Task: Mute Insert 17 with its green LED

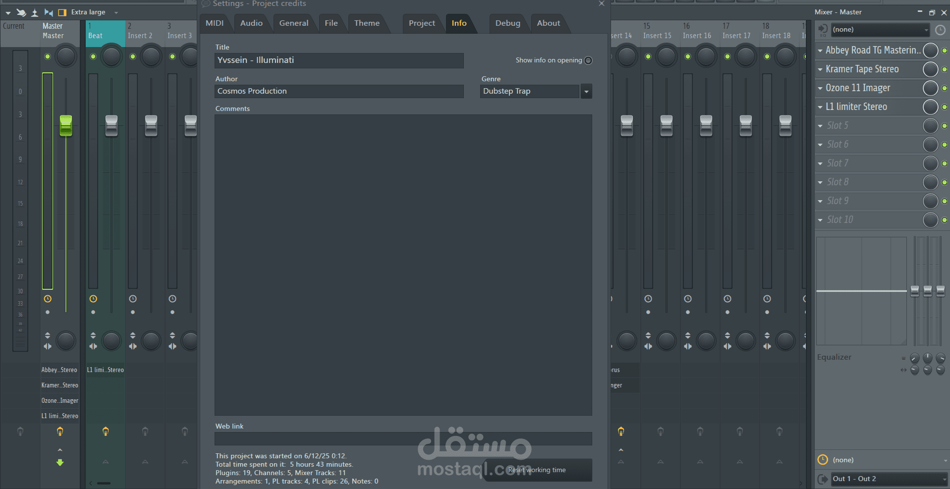Action: pyautogui.click(x=727, y=56)
